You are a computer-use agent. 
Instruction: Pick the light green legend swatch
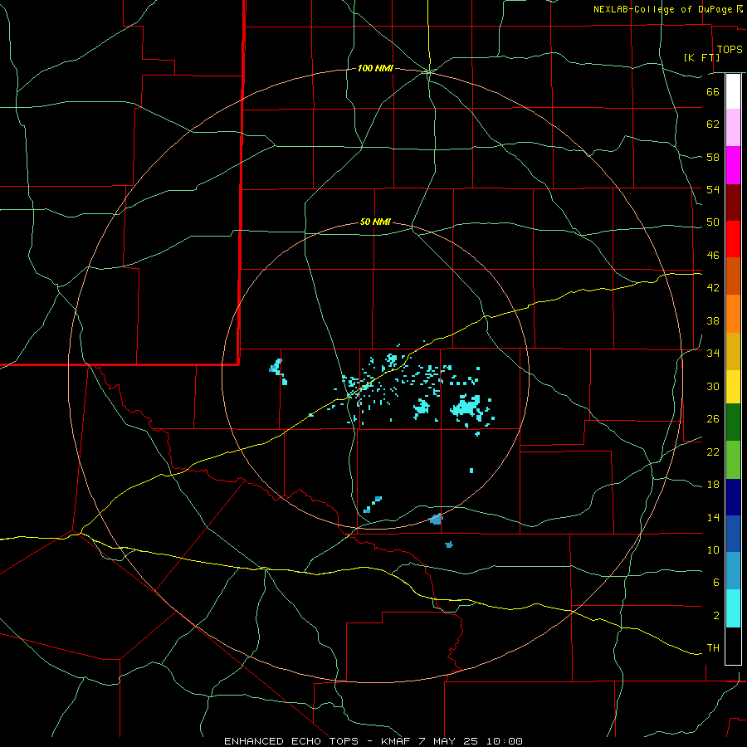(733, 460)
